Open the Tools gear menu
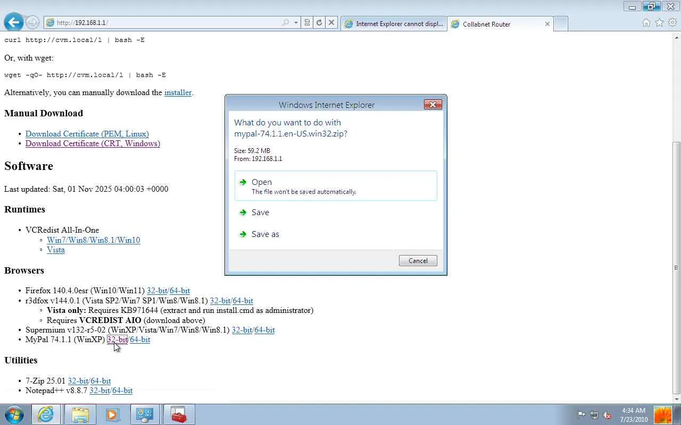 (x=673, y=23)
